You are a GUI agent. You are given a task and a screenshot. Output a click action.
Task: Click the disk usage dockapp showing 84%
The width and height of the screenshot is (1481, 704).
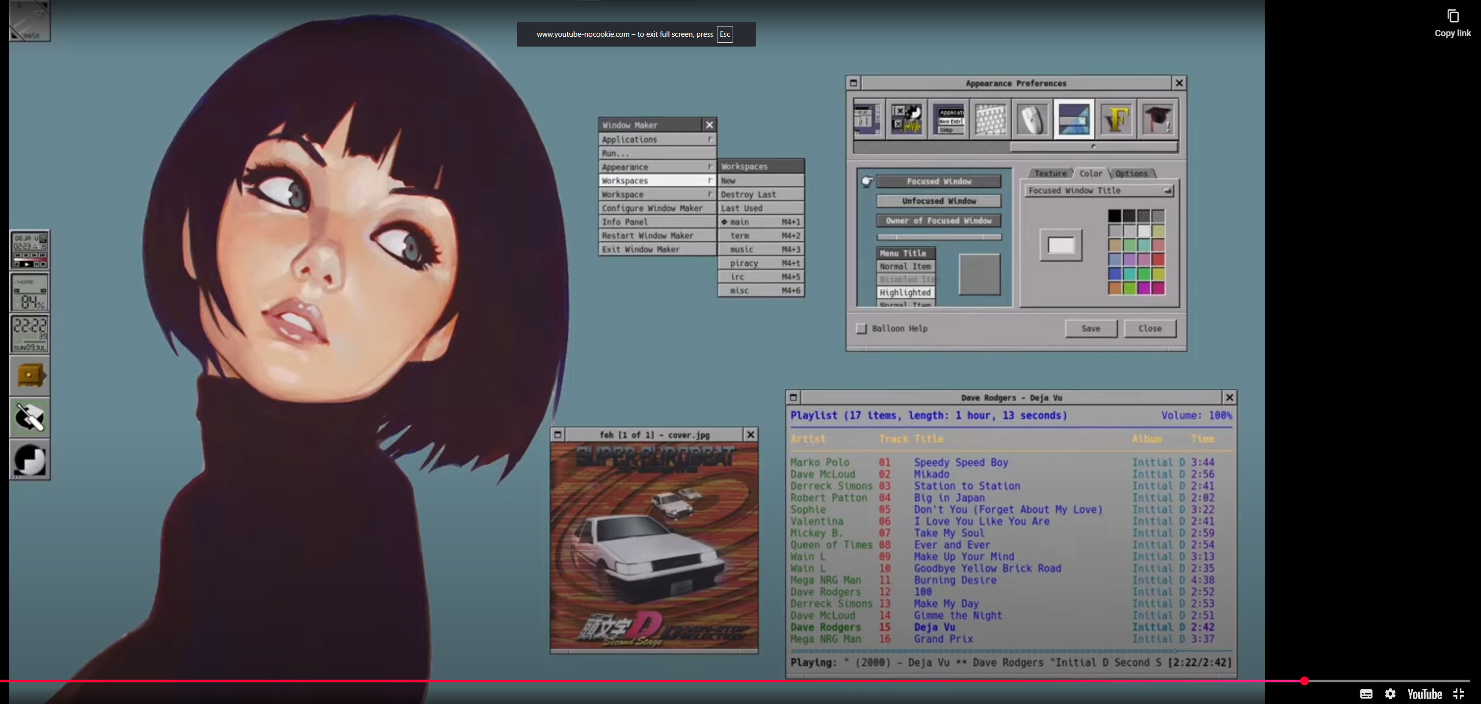(30, 292)
